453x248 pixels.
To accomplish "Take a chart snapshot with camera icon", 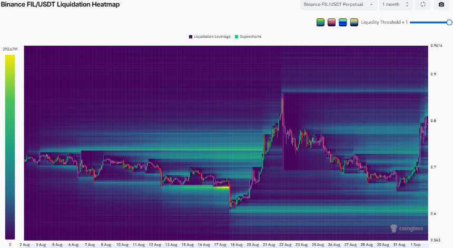I will (x=441, y=5).
